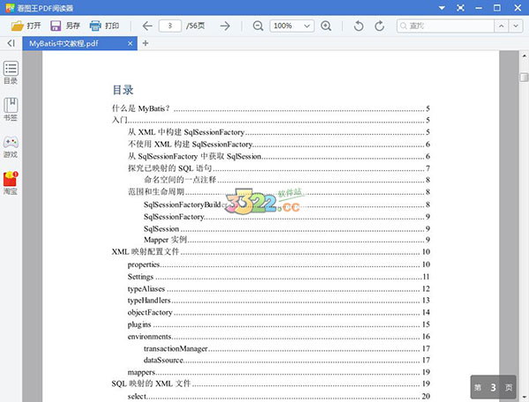Click the properties contents entry
This screenshot has width=529, height=402.
pyautogui.click(x=279, y=264)
